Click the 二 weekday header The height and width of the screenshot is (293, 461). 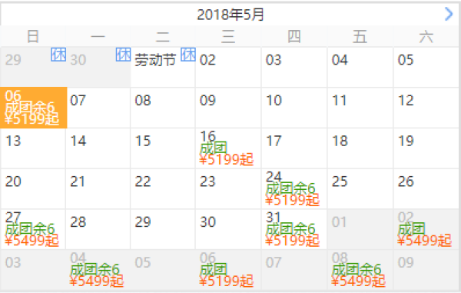(163, 36)
